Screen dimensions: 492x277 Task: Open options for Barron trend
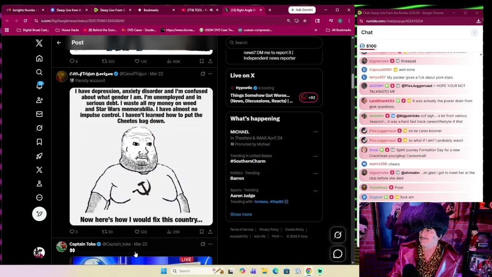point(315,173)
